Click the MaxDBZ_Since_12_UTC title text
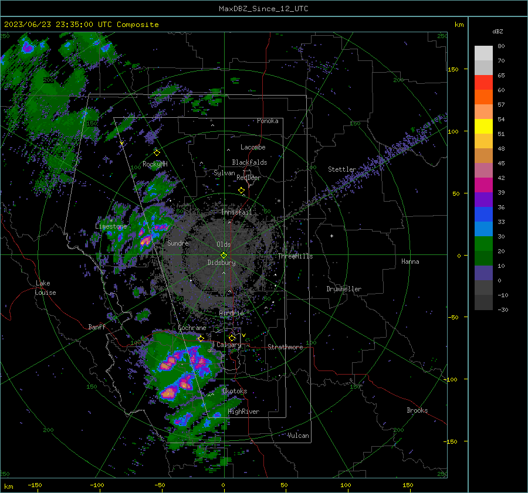Screen dimensions: 528x493 coord(263,9)
